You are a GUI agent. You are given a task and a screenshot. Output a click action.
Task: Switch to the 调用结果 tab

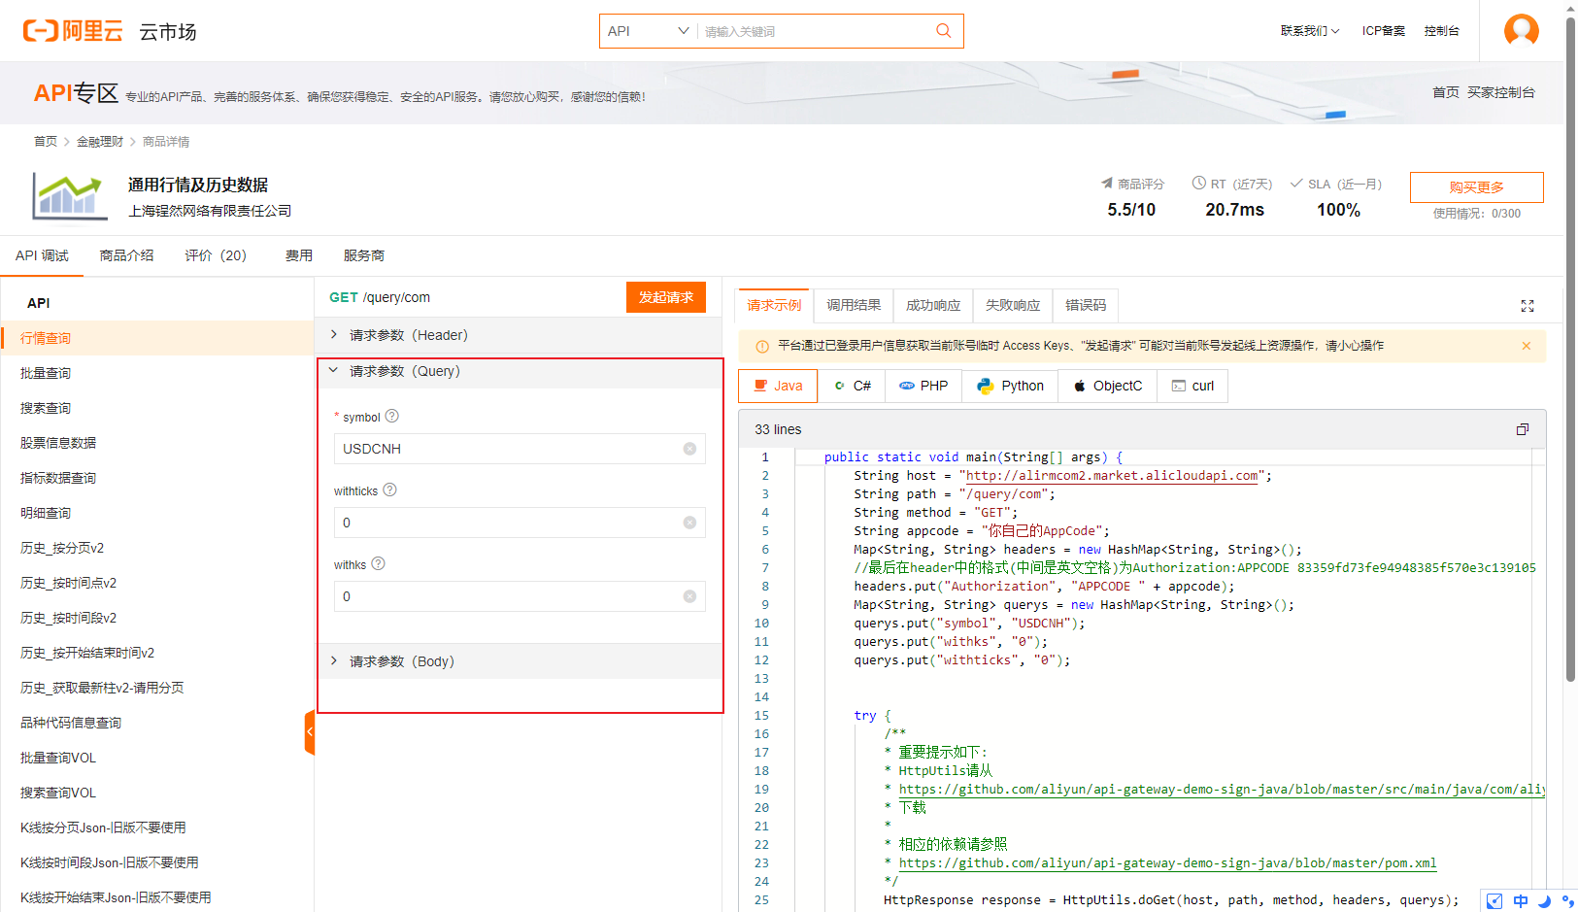[854, 305]
